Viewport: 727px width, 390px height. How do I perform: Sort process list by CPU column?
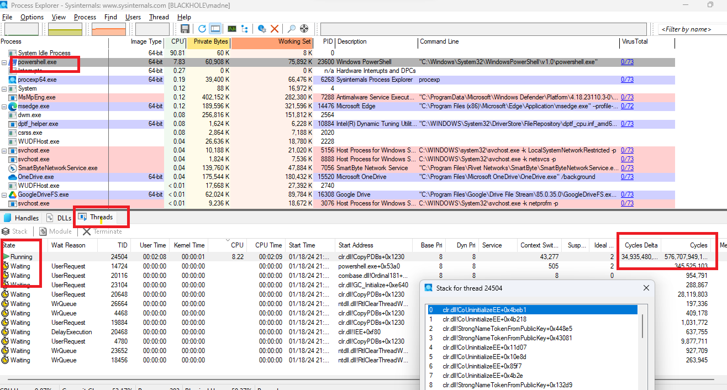[x=176, y=41]
